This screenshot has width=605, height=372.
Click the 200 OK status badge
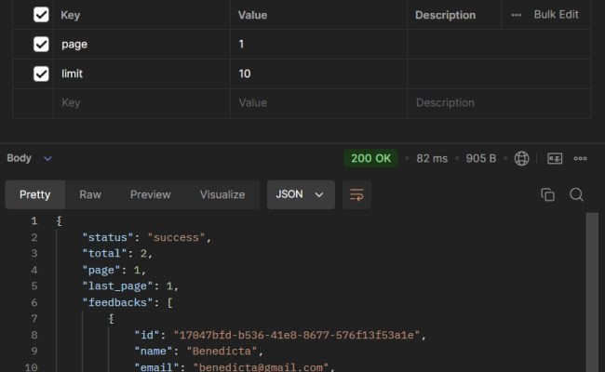(x=370, y=158)
